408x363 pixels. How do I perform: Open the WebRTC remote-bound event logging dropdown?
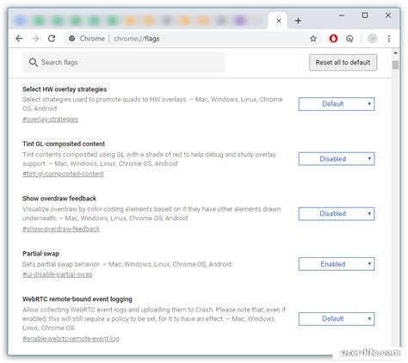pos(337,319)
